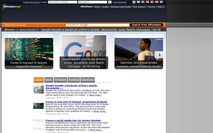Switch to the Finnish flag language
213x133 pixels.
pyautogui.click(x=138, y=2)
